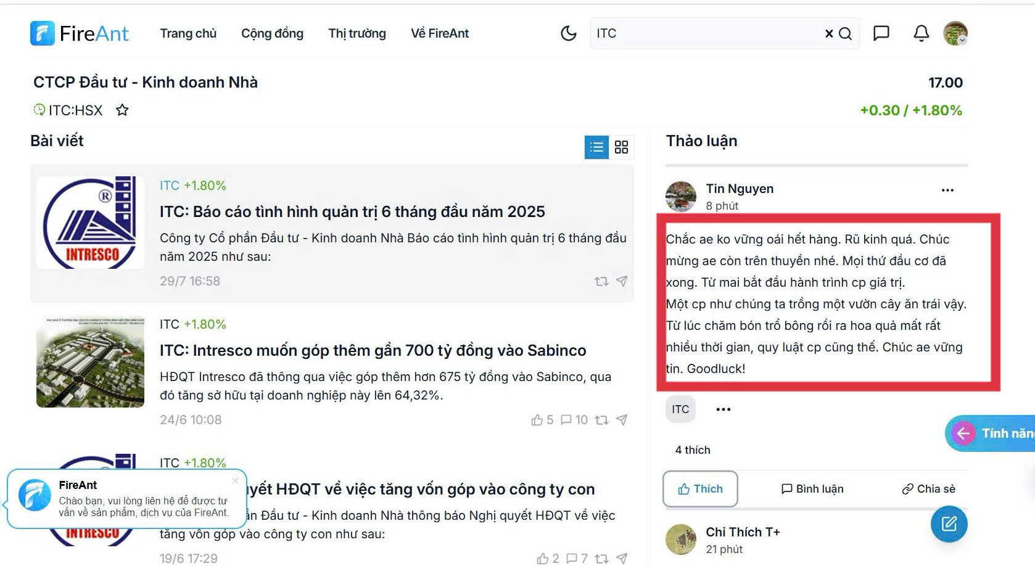This screenshot has height=566, width=1035.
Task: Open the chat messages icon
Action: [881, 33]
